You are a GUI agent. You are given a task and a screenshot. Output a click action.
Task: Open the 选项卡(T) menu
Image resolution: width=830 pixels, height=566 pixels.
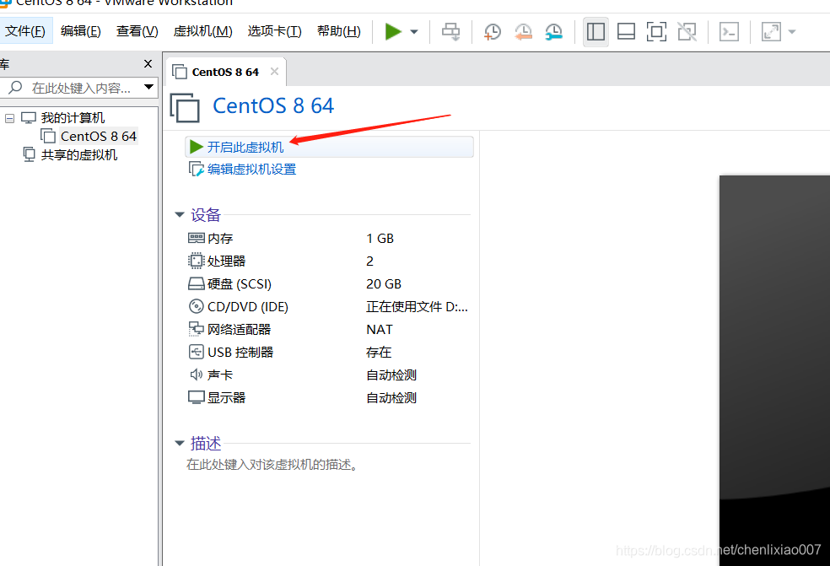[x=274, y=31]
